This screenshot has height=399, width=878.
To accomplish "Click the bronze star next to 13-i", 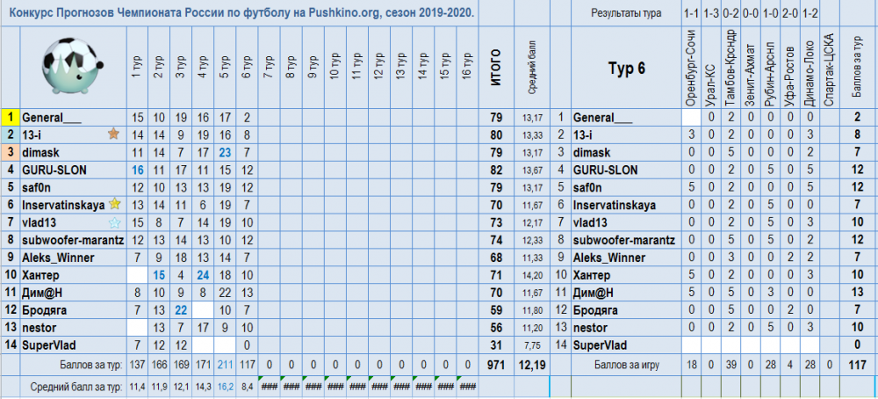I will 113,134.
